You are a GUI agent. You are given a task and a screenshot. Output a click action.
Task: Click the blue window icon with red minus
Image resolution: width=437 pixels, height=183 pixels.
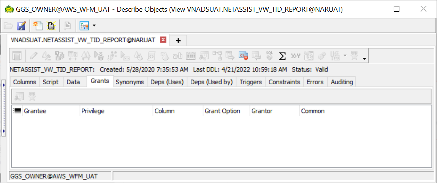coord(243,56)
